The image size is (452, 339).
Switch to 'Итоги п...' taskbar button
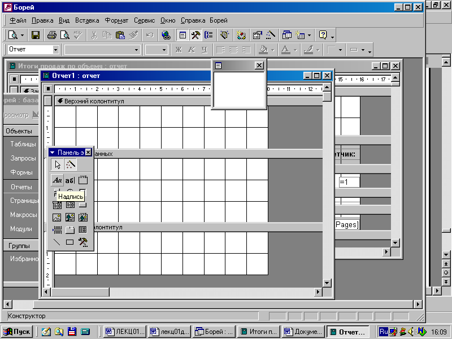point(259,332)
